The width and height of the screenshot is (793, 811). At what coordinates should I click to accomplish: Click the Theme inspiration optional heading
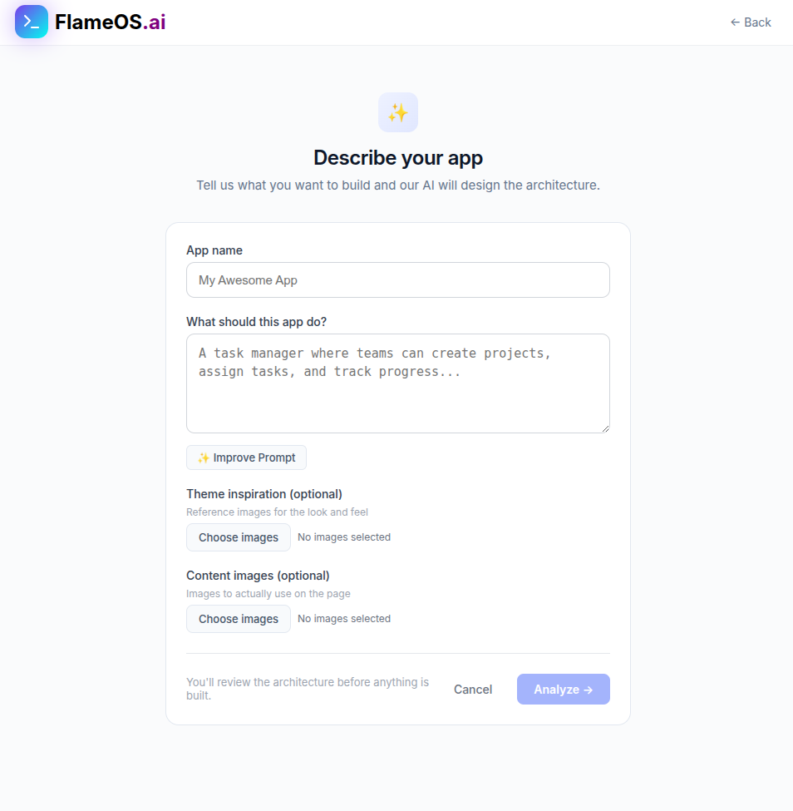[x=264, y=493]
